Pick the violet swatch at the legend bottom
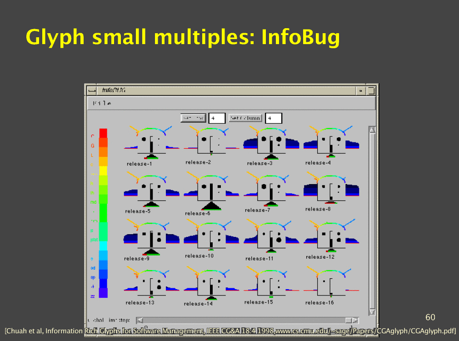This screenshot has width=459, height=341. pos(103,293)
